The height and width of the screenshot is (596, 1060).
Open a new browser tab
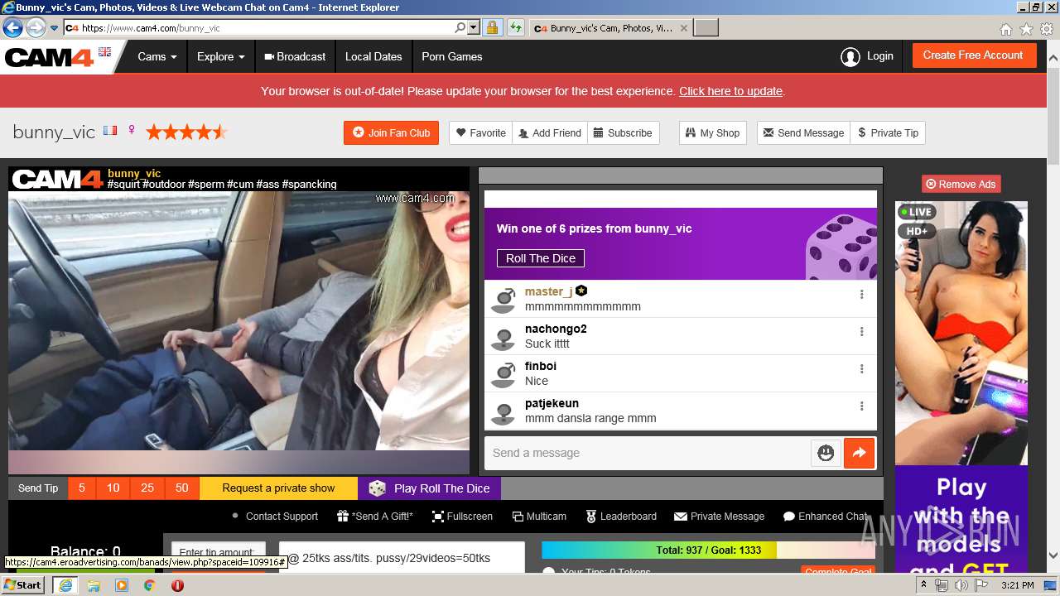706,28
